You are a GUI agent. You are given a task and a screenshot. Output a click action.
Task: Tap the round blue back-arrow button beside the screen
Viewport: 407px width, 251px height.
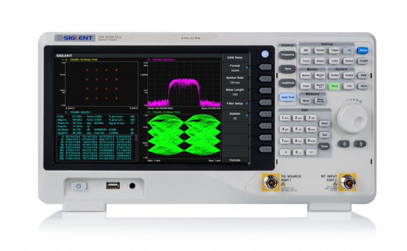point(265,54)
